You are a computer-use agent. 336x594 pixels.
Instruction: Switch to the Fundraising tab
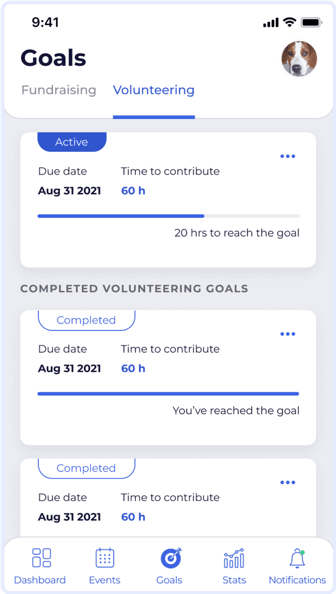coord(59,90)
